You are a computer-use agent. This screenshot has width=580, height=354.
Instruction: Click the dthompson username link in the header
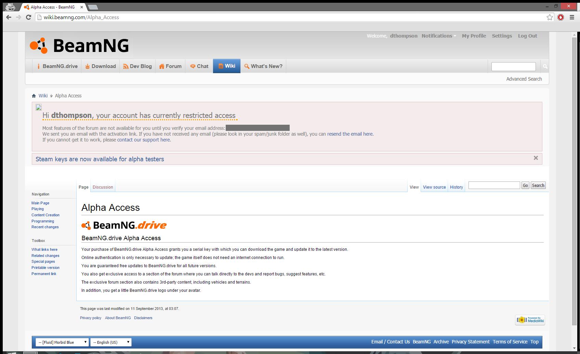pyautogui.click(x=404, y=36)
